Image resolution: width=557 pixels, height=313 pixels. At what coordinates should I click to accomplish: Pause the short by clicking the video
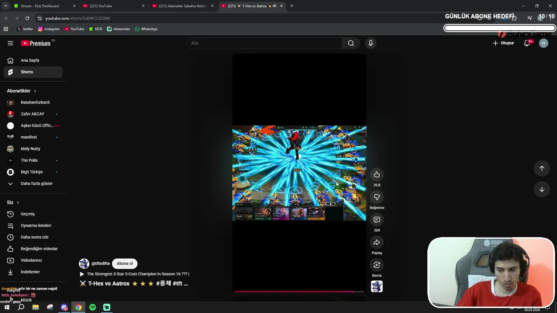coord(299,173)
